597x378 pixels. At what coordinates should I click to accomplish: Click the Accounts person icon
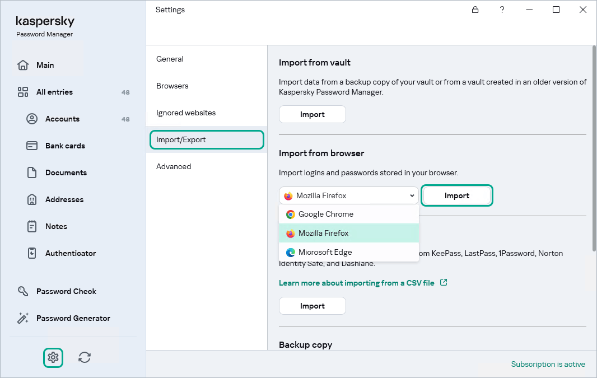tap(32, 119)
